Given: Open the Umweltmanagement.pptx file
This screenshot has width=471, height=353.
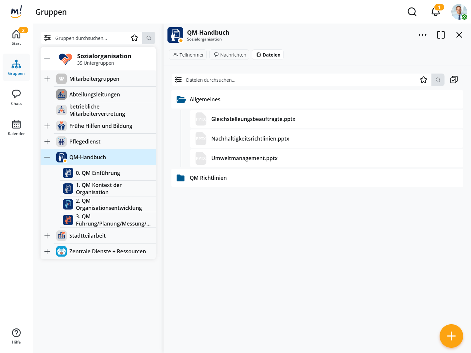Looking at the screenshot, I should click(244, 158).
